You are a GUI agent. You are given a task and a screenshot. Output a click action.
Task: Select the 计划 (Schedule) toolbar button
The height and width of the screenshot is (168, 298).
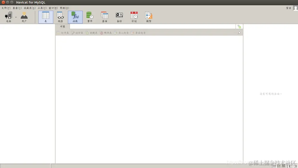[134, 17]
